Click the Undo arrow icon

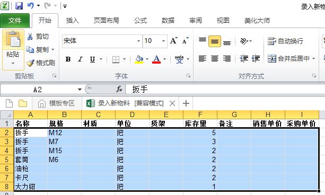[31, 6]
